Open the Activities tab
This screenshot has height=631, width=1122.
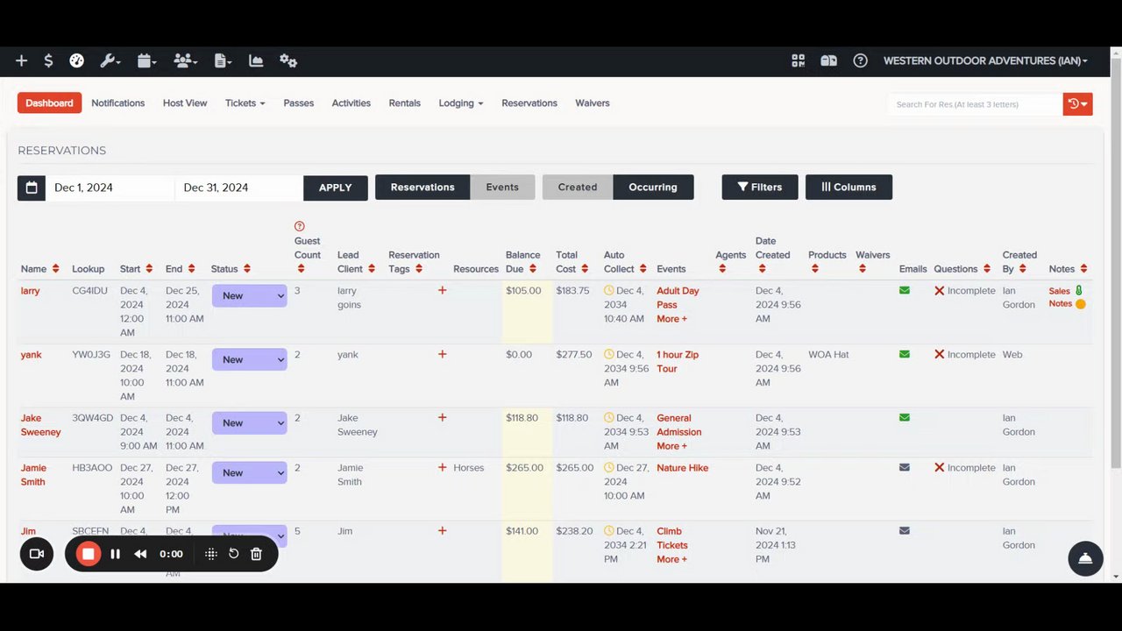[x=351, y=103]
